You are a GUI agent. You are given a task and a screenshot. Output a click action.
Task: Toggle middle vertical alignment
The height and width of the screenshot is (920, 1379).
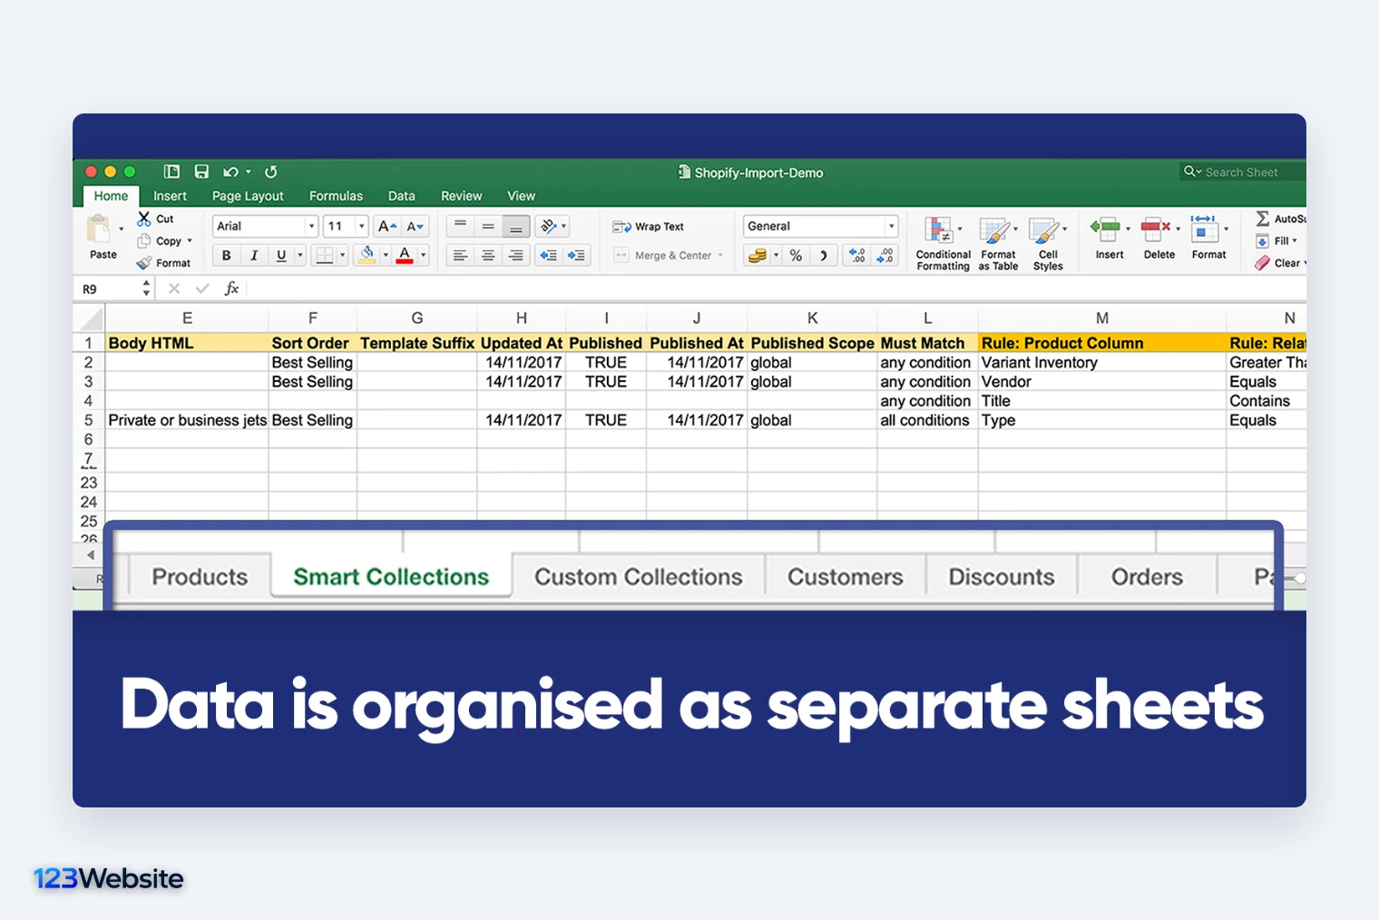[488, 227]
